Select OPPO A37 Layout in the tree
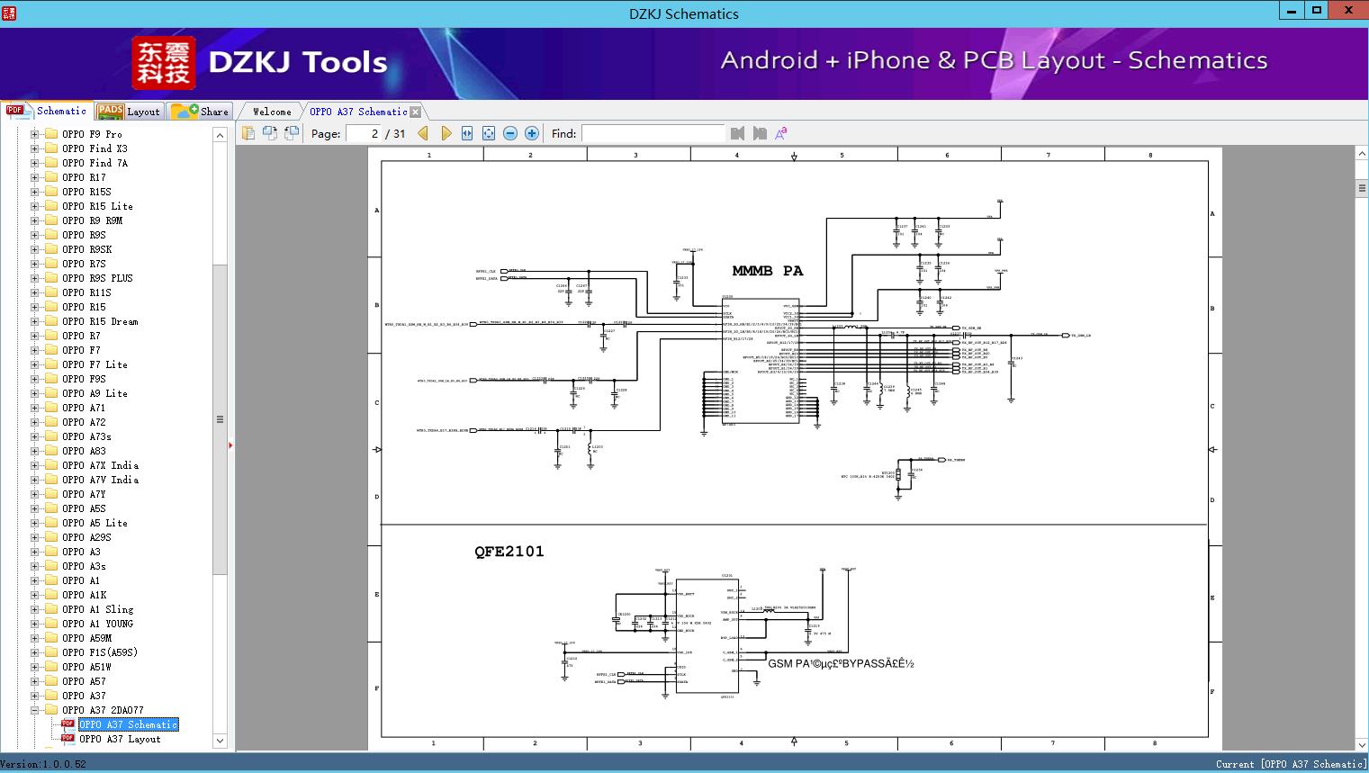The height and width of the screenshot is (773, 1369). click(117, 739)
